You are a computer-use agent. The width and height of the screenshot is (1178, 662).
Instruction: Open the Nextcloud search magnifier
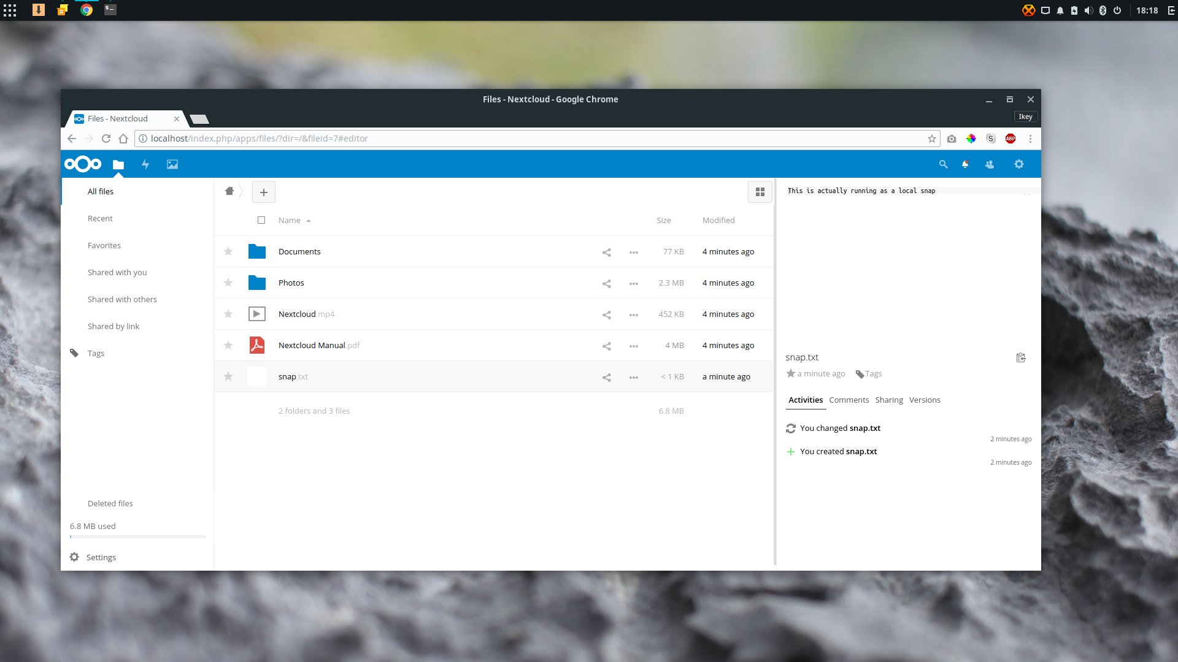[944, 164]
